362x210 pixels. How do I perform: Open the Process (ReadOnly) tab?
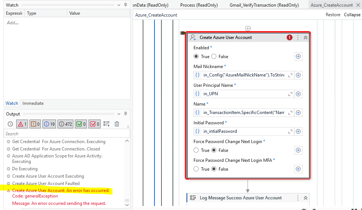click(199, 5)
